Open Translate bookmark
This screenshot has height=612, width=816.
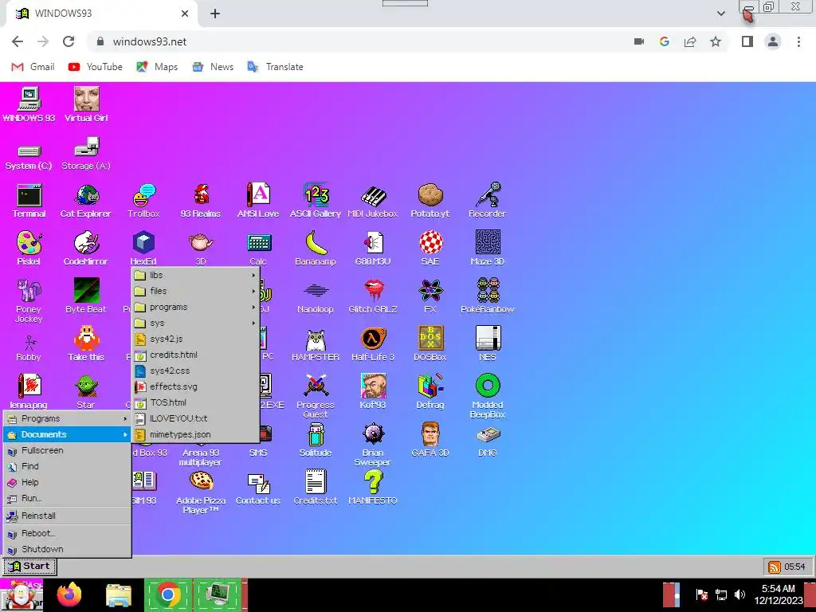(x=275, y=67)
